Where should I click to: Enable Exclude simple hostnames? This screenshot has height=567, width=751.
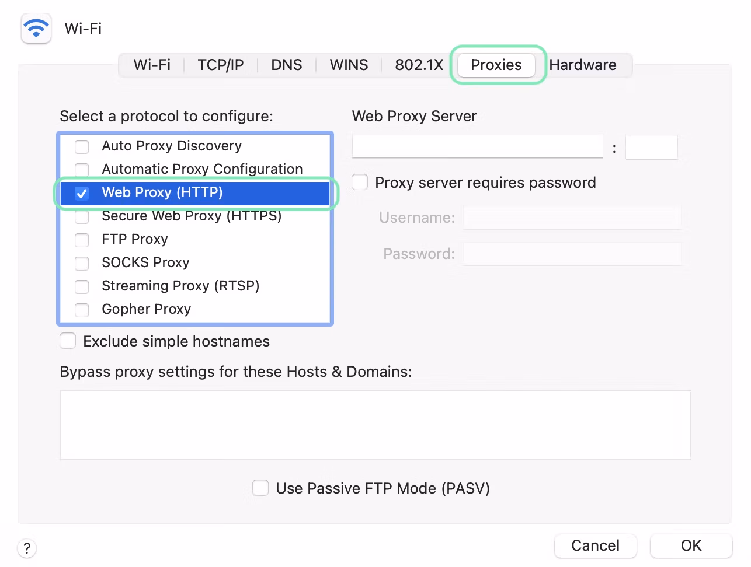coord(68,341)
